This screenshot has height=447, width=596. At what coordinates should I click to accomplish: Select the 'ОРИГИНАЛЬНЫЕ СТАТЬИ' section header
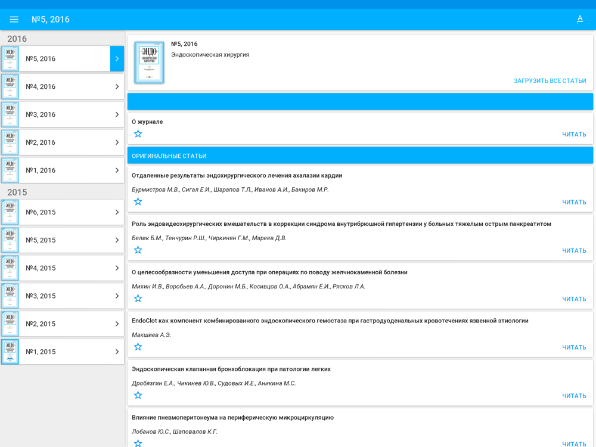pyautogui.click(x=360, y=156)
